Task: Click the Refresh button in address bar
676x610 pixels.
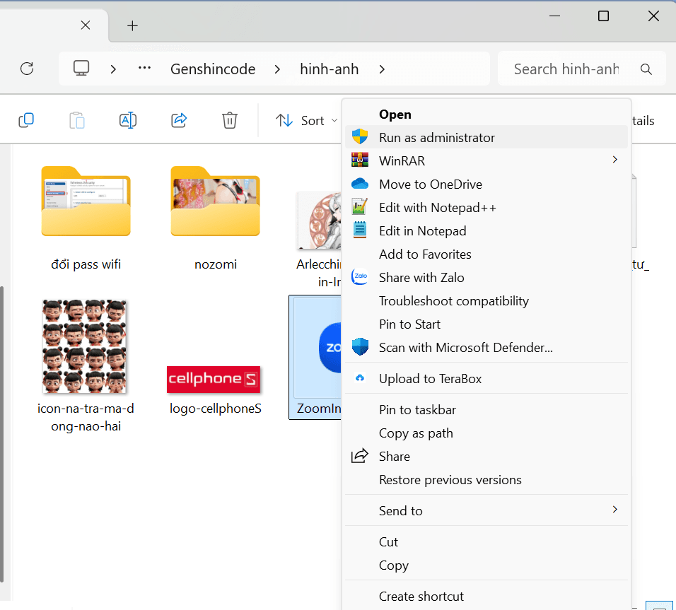Action: (x=27, y=69)
